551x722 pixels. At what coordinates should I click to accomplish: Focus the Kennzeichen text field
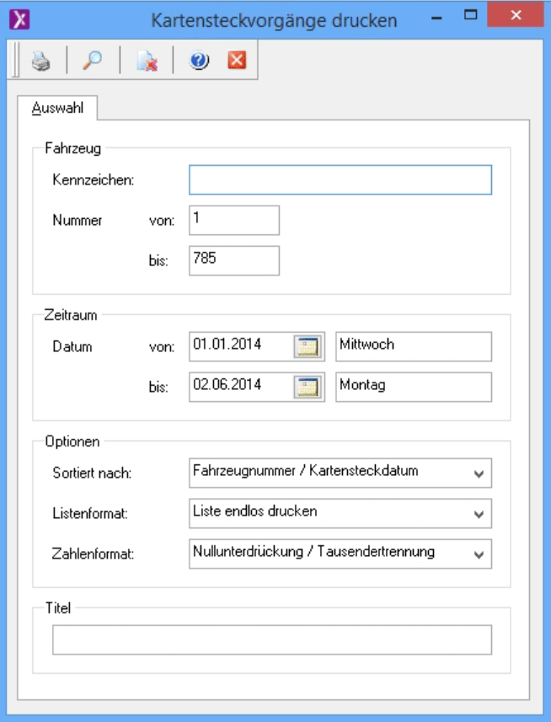click(x=340, y=180)
